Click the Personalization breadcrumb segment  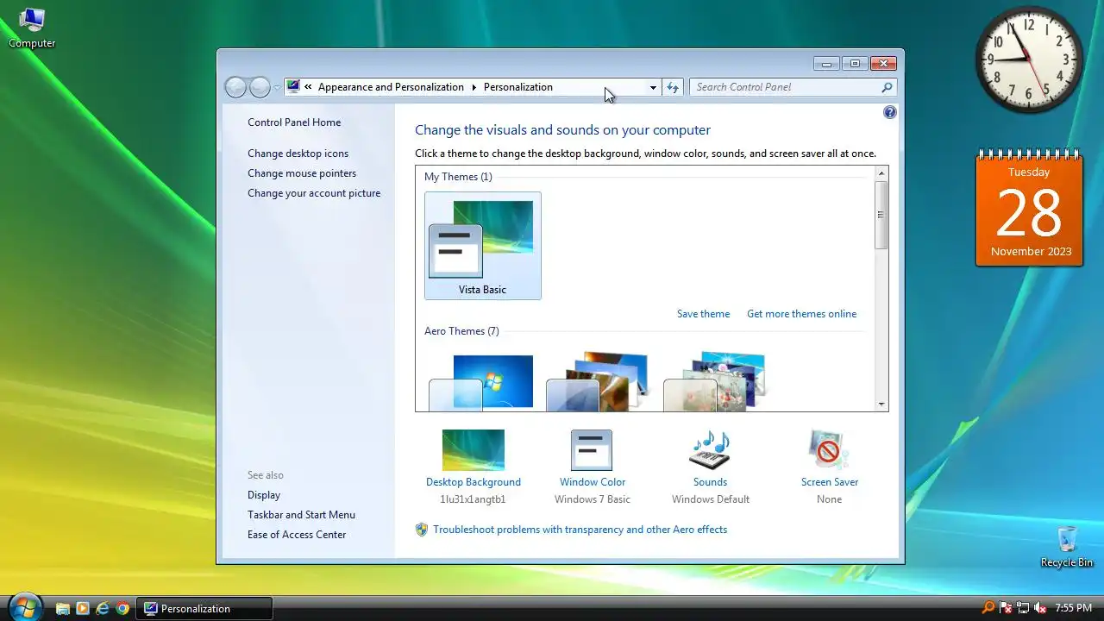tap(517, 87)
